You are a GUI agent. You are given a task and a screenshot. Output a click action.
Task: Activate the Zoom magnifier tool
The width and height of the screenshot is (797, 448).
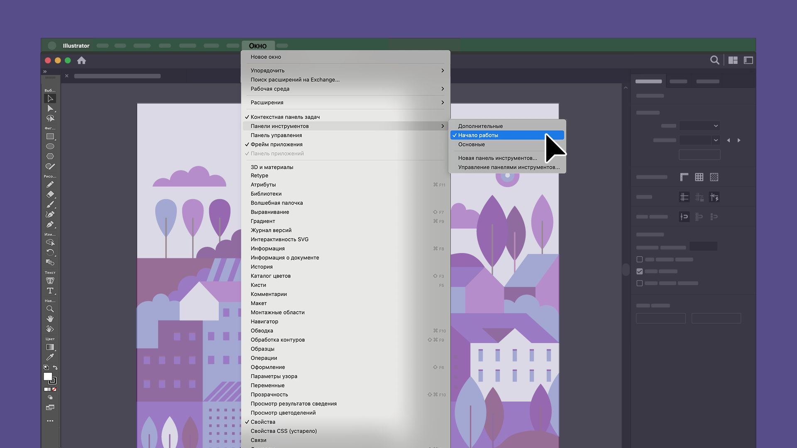tap(50, 309)
